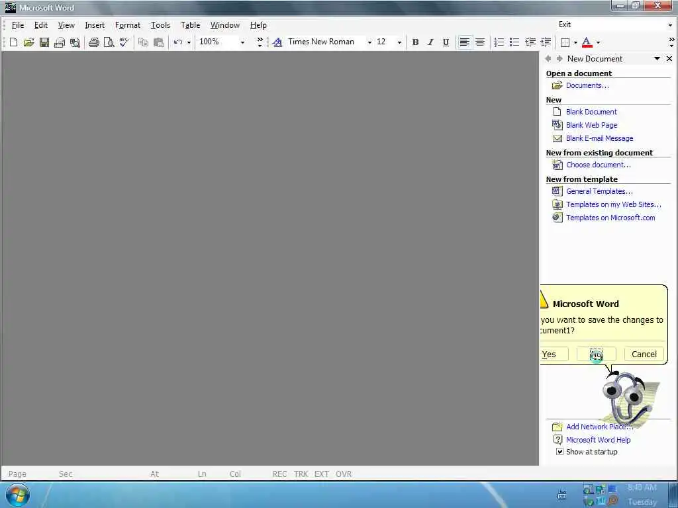The width and height of the screenshot is (678, 508).
Task: Open Styles and Formatting icon
Action: click(x=277, y=42)
